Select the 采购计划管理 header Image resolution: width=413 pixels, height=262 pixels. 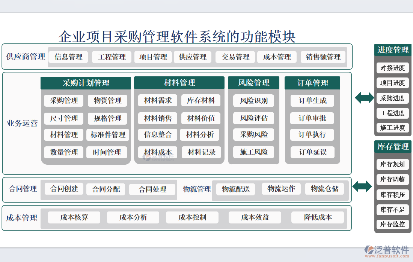tap(86, 83)
